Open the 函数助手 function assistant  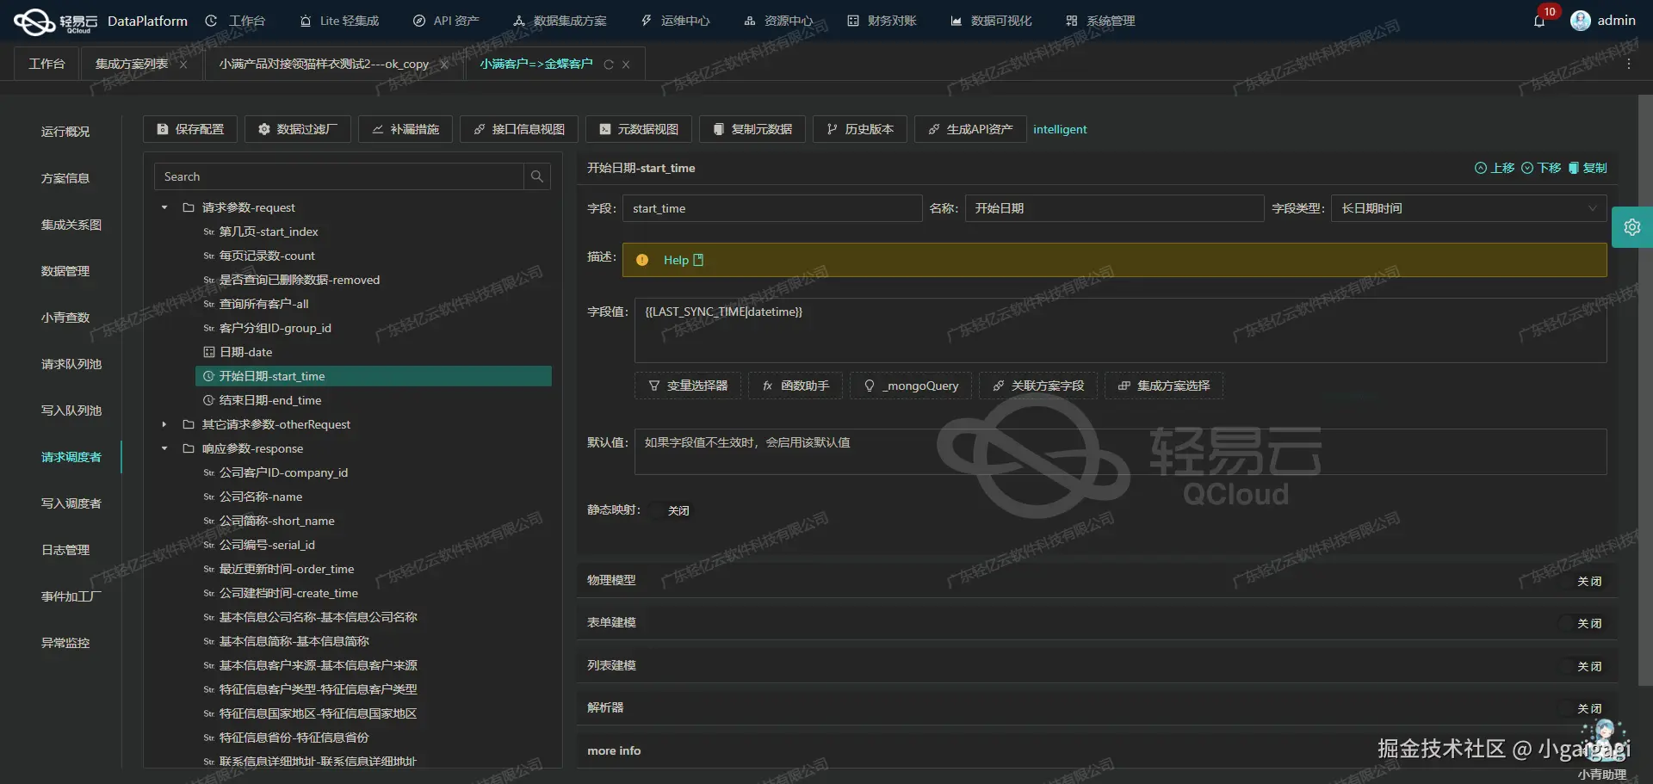pyautogui.click(x=795, y=386)
